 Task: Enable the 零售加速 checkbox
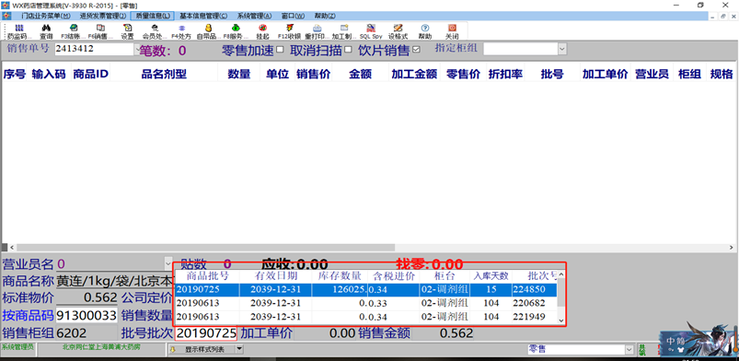280,49
